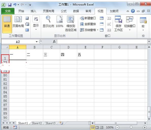
Task: Click the Split window icon
Action: coord(102,18)
